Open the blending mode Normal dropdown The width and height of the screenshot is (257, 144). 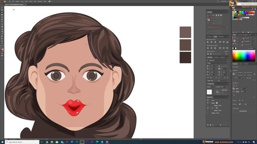pyautogui.click(x=211, y=87)
